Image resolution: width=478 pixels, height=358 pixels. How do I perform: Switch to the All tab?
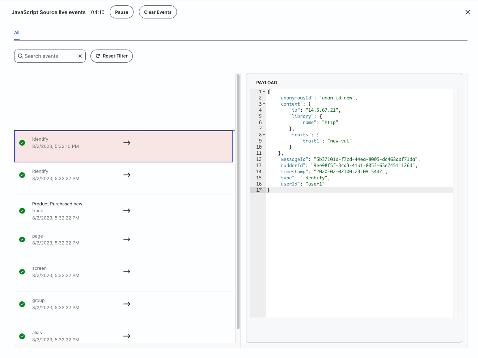17,33
